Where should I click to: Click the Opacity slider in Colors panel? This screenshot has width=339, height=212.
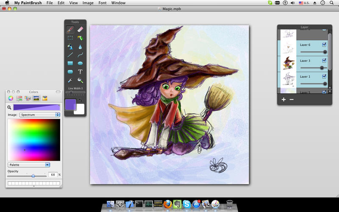[x=33, y=175]
